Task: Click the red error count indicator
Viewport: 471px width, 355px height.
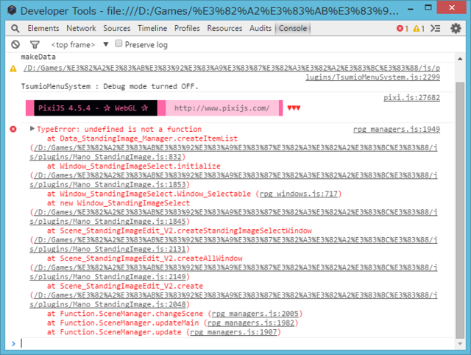Action: coord(403,29)
